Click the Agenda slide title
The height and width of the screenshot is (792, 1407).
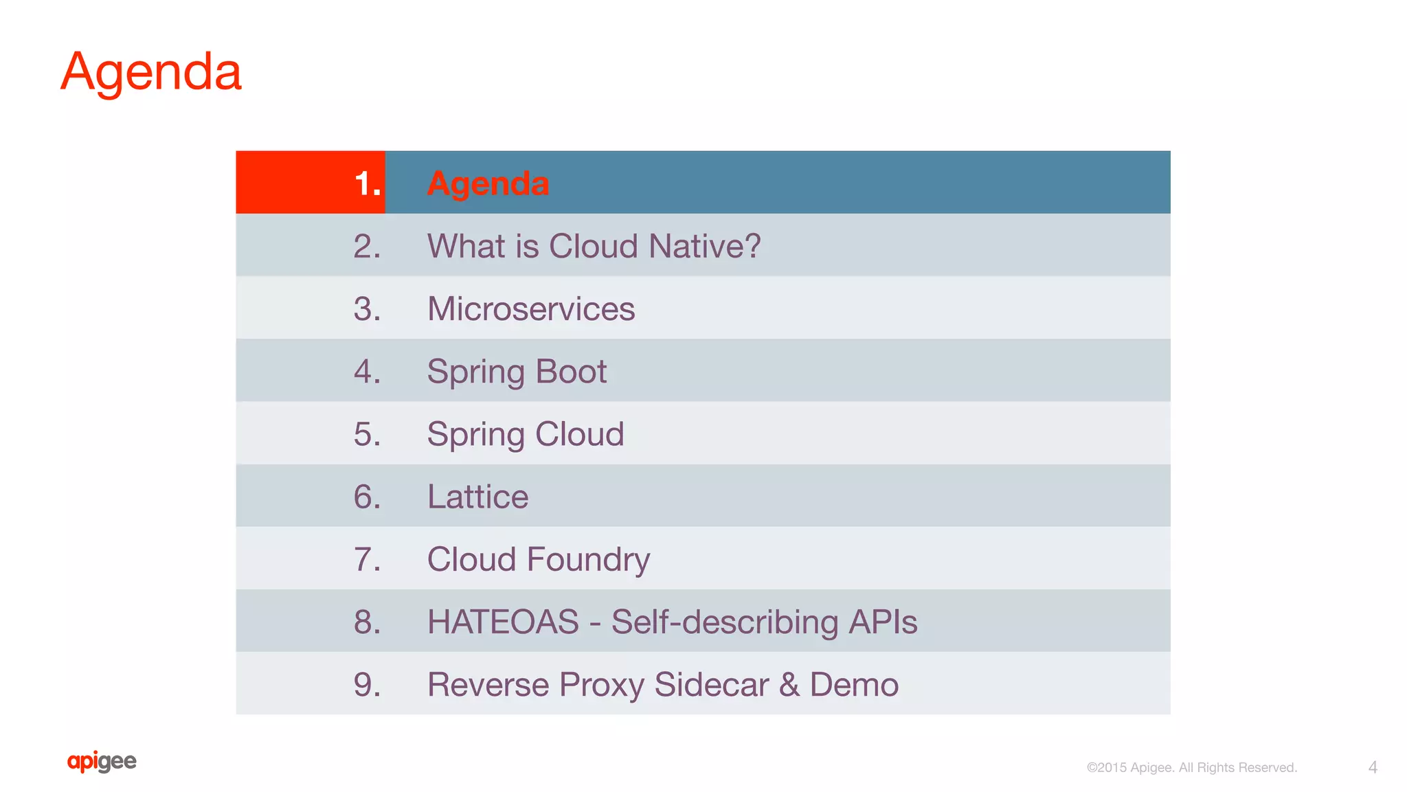point(151,71)
